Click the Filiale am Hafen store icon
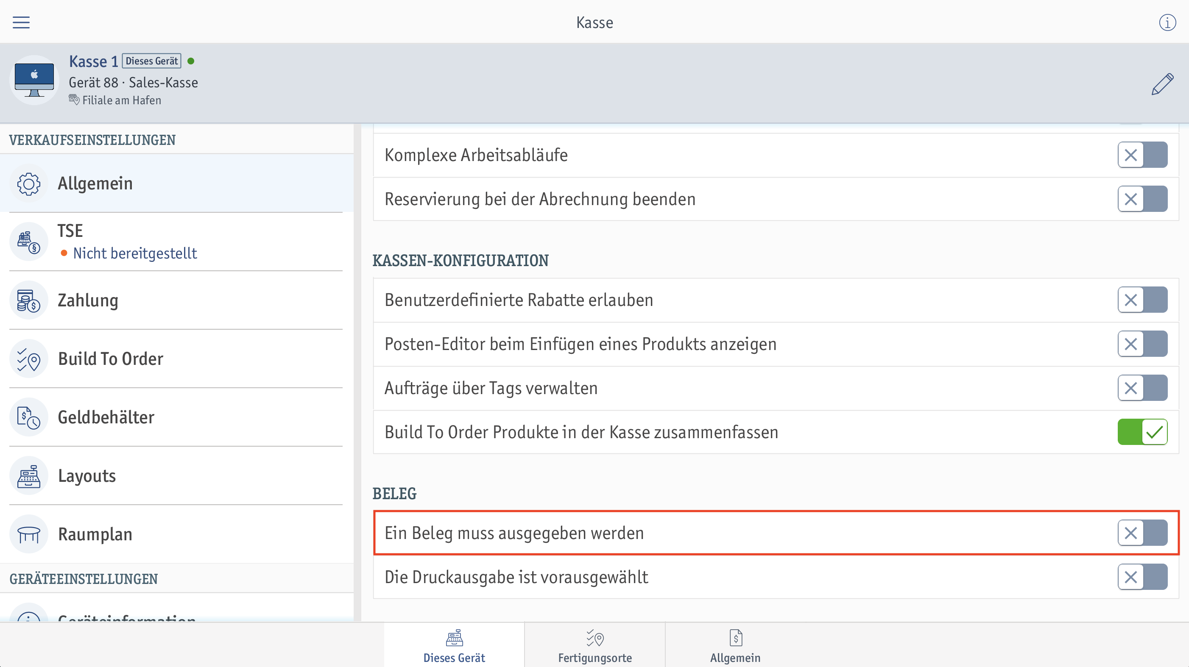 coord(74,100)
